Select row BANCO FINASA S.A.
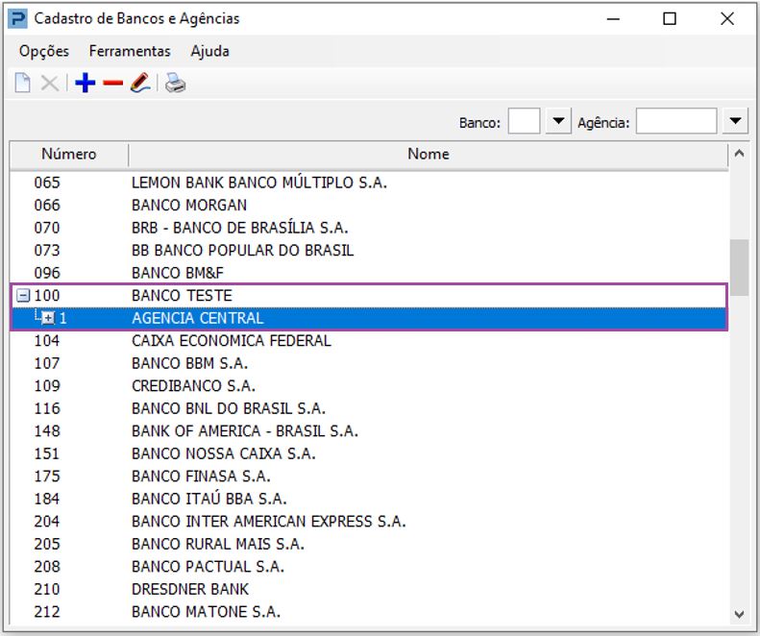This screenshot has height=636, width=760. click(x=369, y=476)
